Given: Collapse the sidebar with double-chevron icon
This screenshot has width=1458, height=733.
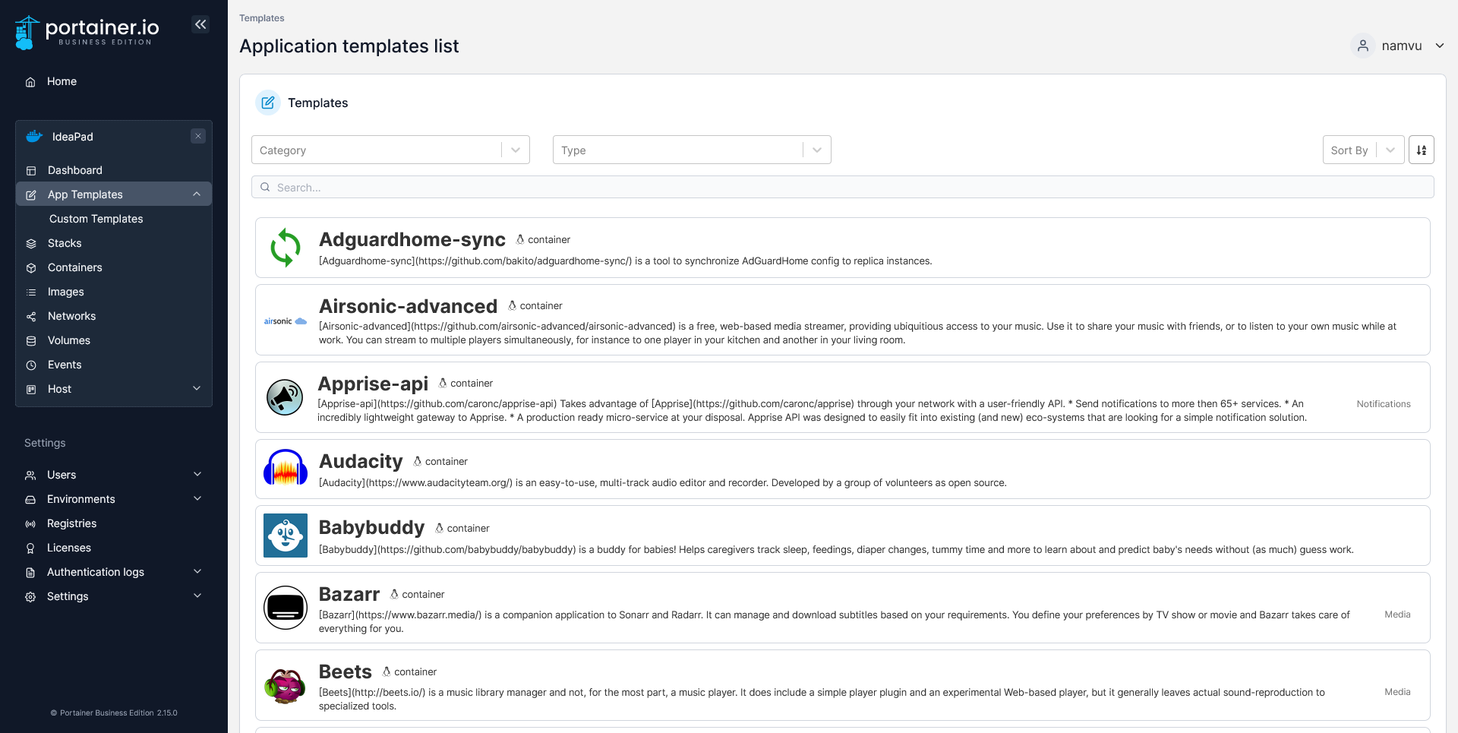Looking at the screenshot, I should coord(200,24).
